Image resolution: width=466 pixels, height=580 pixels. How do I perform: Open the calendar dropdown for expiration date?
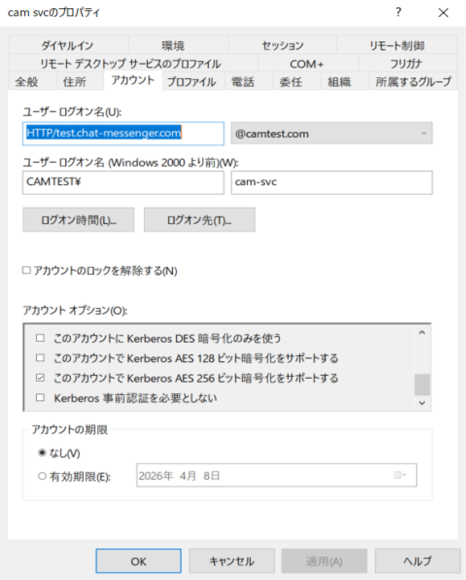point(400,476)
